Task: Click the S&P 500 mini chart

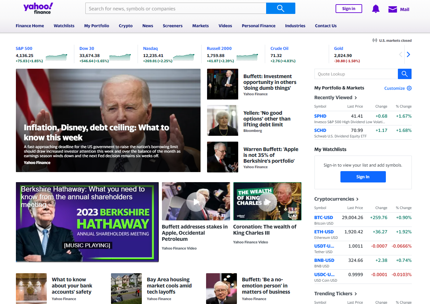Action: coord(56,57)
